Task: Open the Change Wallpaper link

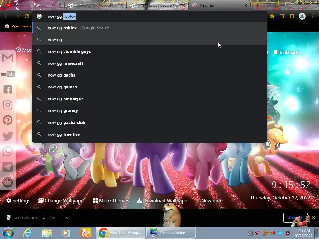Action: [61, 201]
